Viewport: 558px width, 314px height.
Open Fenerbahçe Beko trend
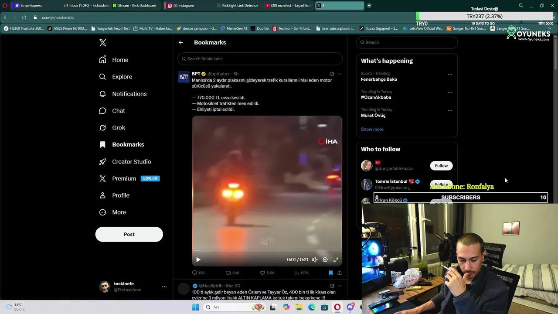[379, 79]
